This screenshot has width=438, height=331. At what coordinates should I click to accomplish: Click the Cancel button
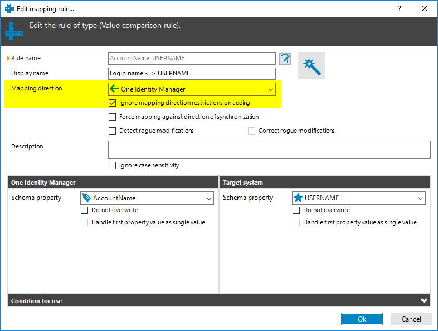pyautogui.click(x=411, y=319)
